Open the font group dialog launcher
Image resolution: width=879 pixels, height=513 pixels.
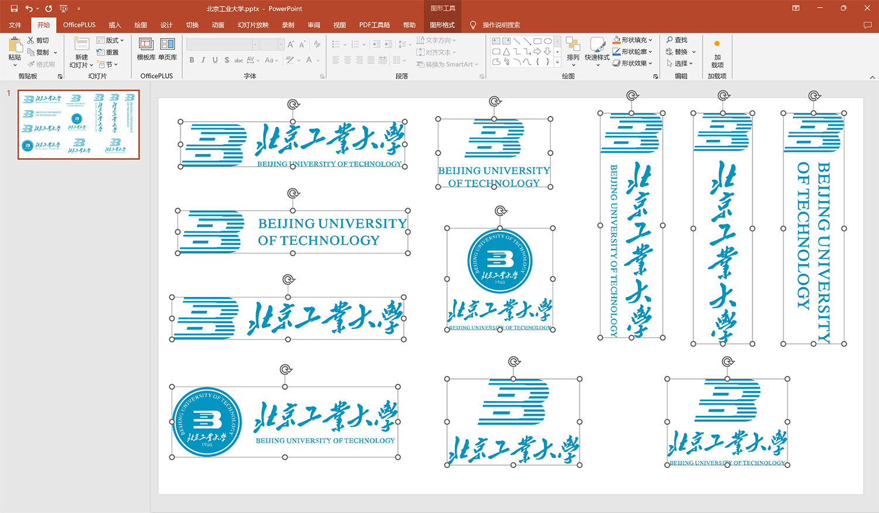click(322, 77)
